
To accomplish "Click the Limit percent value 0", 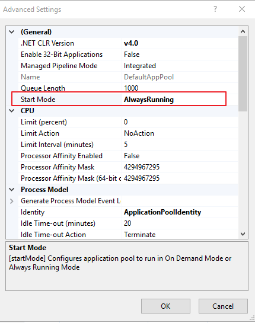I will (x=126, y=122).
